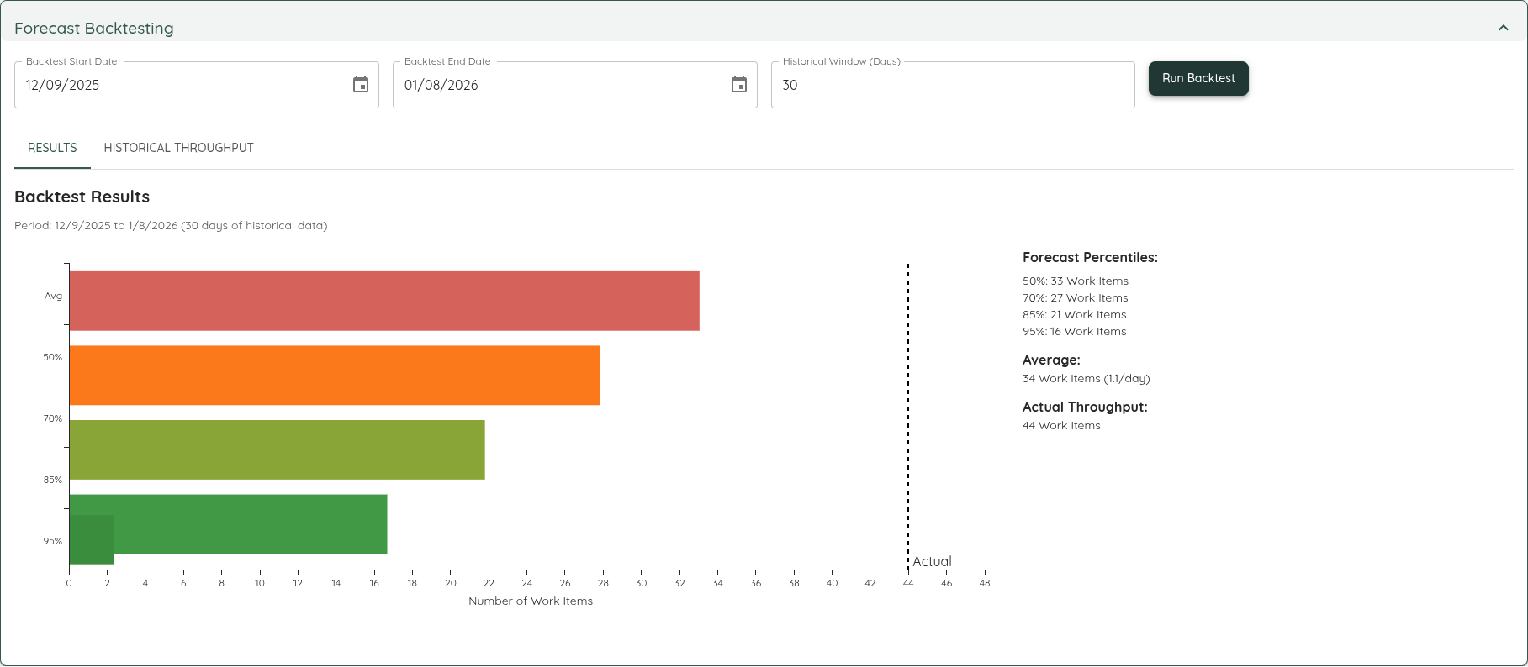Click the Number of Work Items axis label
This screenshot has width=1528, height=667.
pyautogui.click(x=531, y=601)
